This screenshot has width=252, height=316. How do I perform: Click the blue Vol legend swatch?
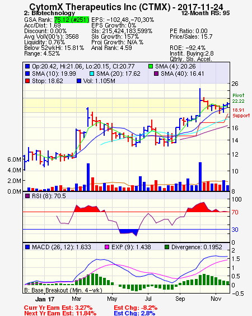[x=79, y=81]
